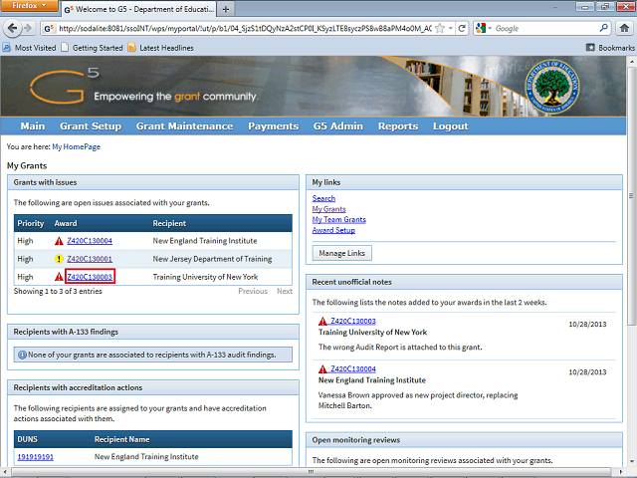Open Z420C130004 link in Recent unofficial notes

(x=353, y=369)
